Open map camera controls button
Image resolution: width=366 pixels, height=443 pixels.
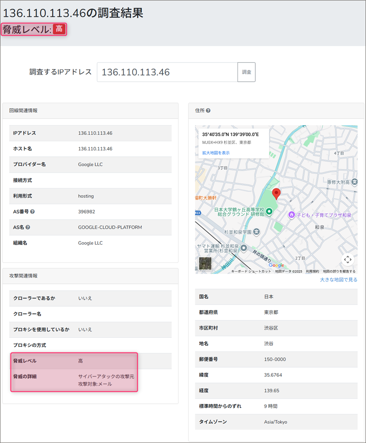pos(347,260)
